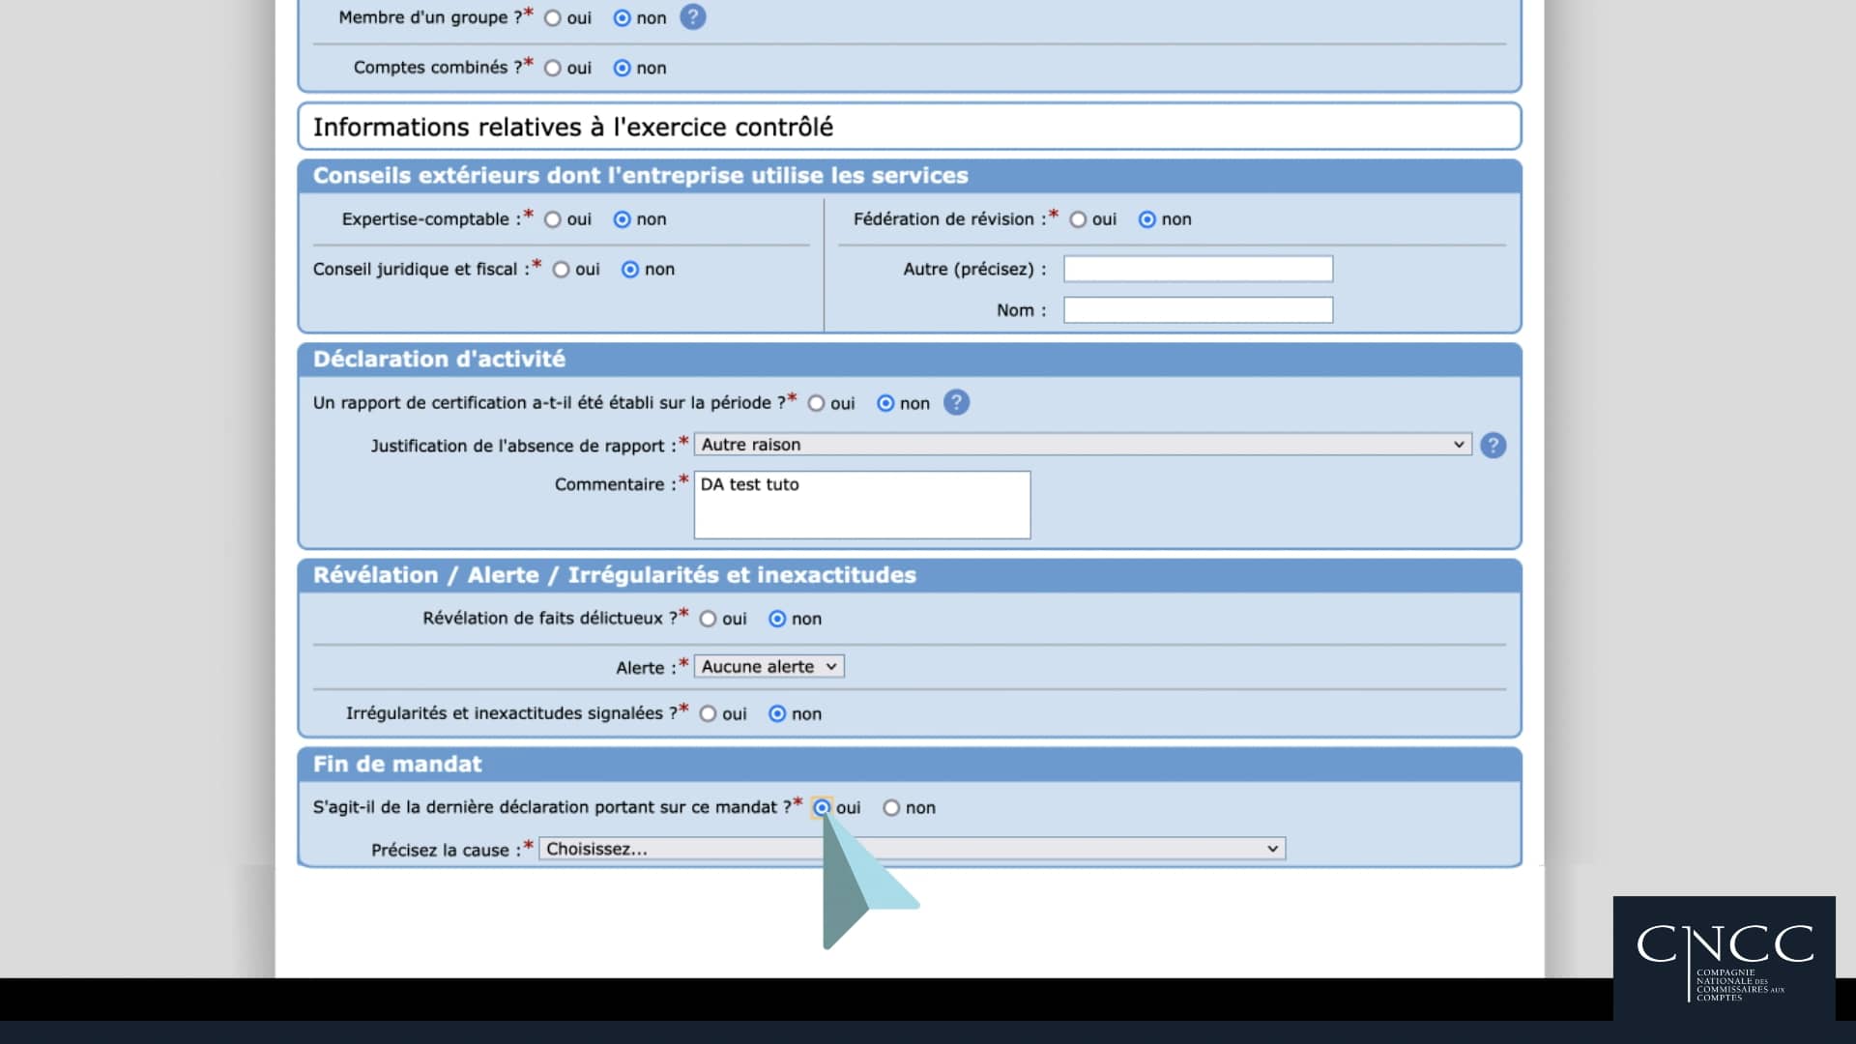Click the Autre (précisez) input field
This screenshot has width=1856, height=1044.
pos(1198,269)
